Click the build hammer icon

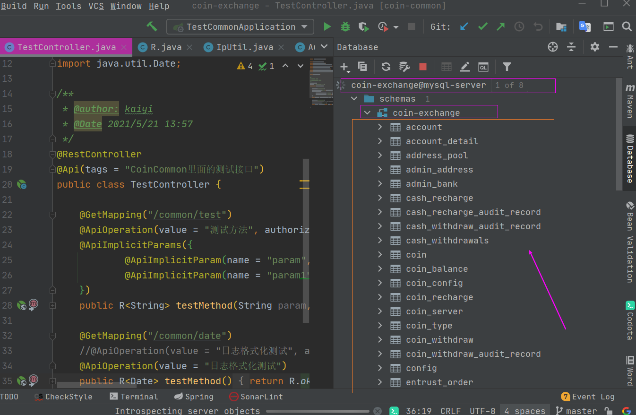click(x=152, y=26)
